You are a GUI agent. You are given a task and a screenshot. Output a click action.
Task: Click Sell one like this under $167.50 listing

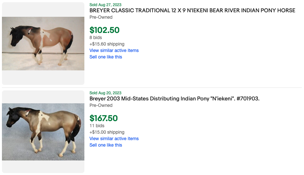tap(106, 145)
